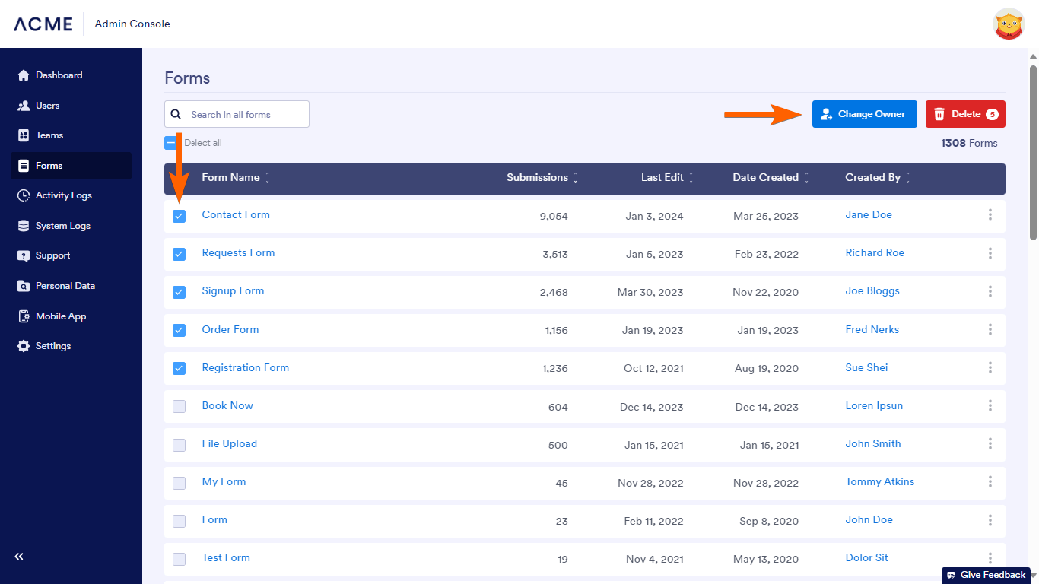Click the Dashboard home icon in sidebar
The width and height of the screenshot is (1039, 584).
23,75
